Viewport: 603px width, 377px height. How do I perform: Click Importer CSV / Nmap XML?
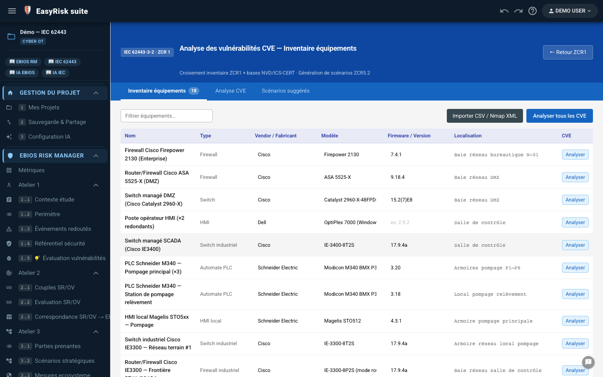(x=485, y=116)
